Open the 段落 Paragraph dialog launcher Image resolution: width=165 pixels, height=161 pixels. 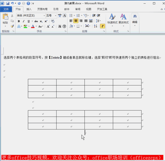(x=104, y=31)
